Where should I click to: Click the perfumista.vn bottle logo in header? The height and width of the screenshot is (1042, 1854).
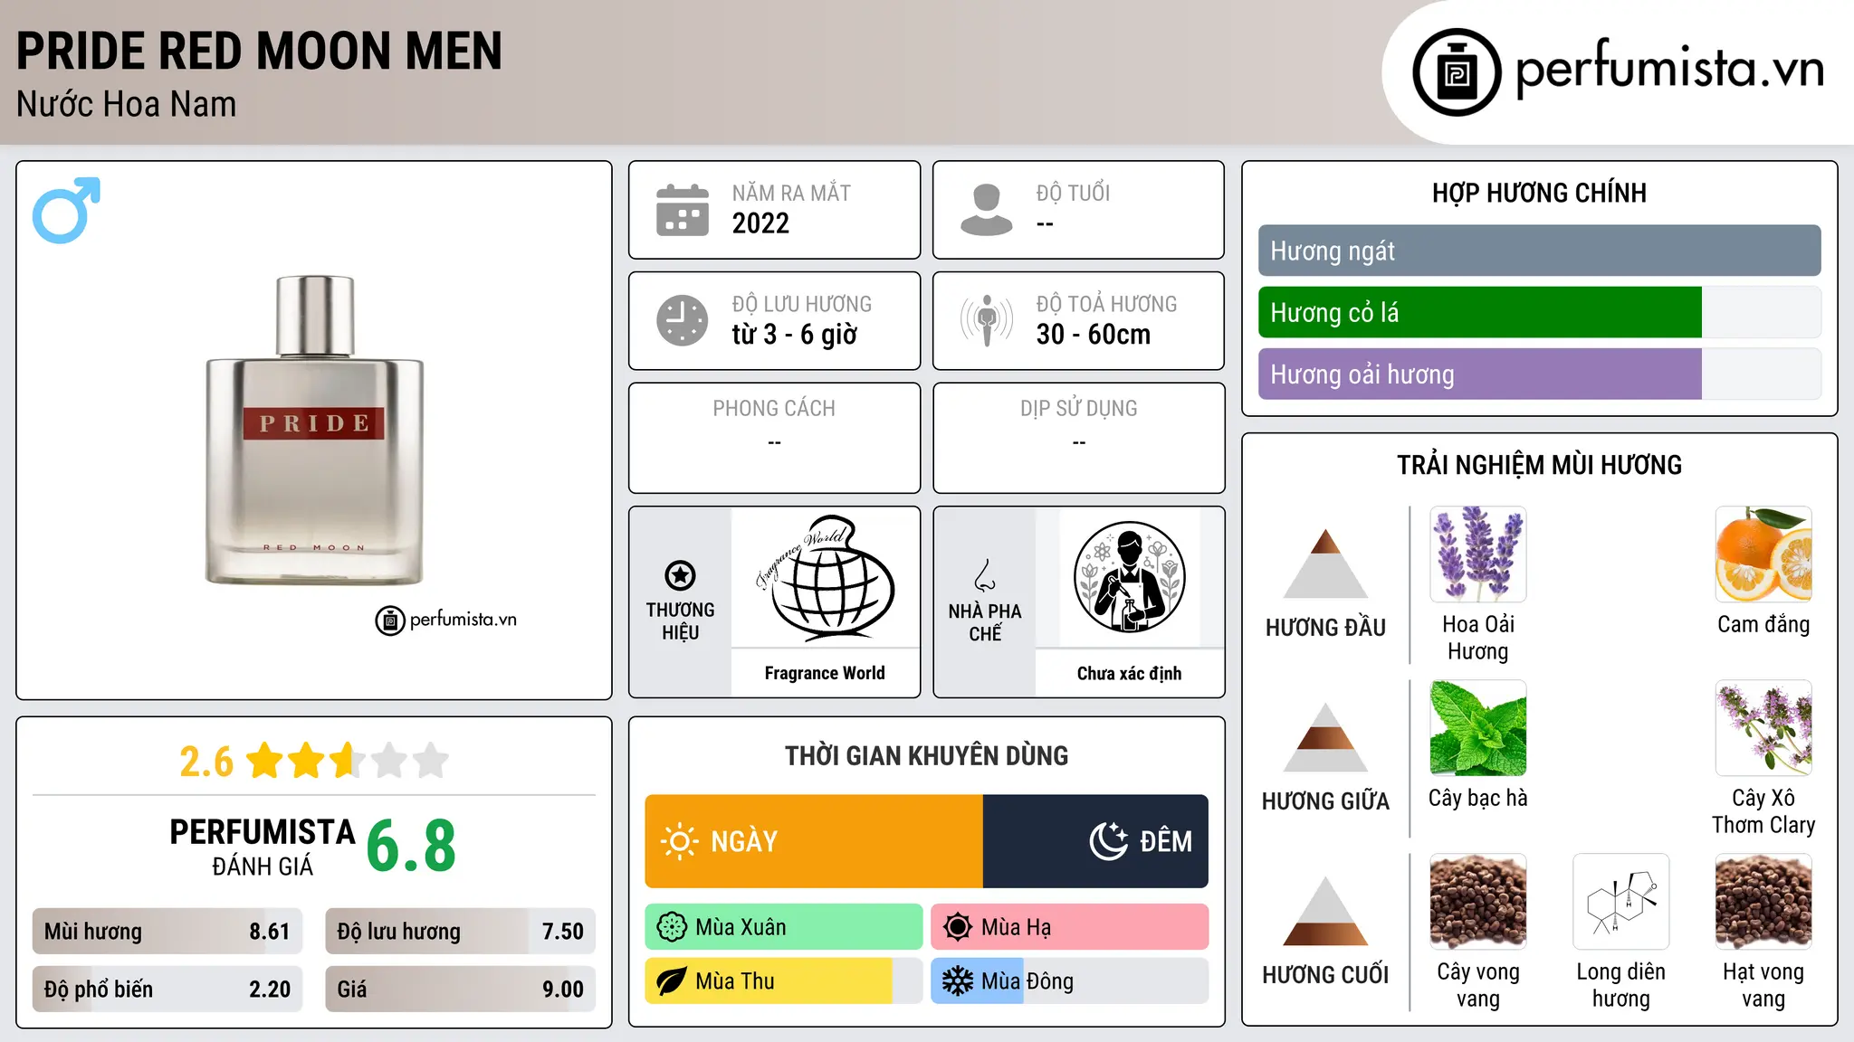[1457, 72]
